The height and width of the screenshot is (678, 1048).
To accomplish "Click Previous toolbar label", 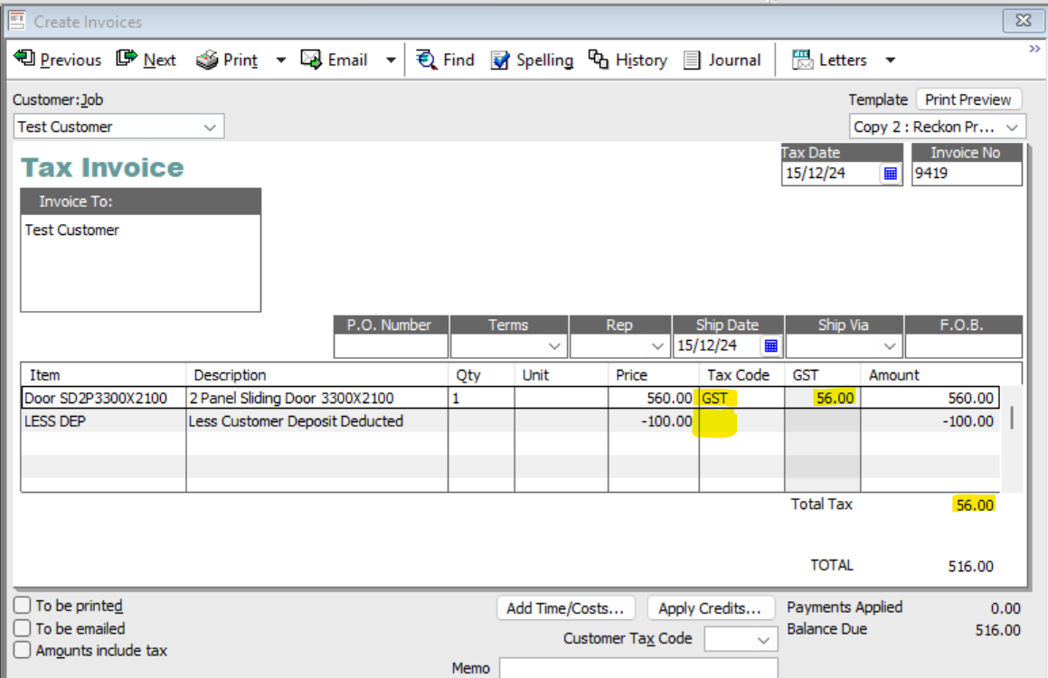I will coord(71,61).
